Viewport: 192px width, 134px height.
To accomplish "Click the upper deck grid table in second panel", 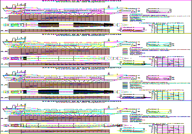I will [59, 52].
